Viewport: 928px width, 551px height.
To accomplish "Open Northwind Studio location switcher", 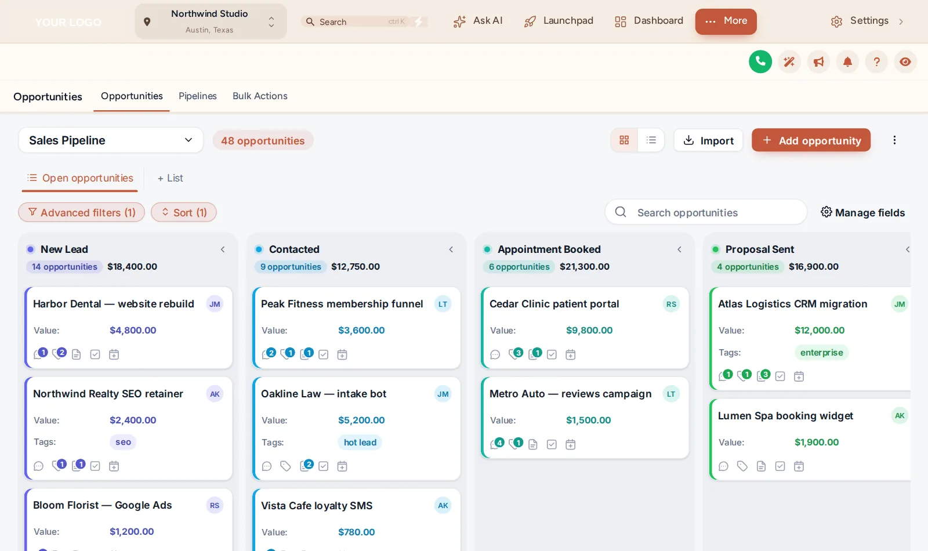I will coord(211,21).
